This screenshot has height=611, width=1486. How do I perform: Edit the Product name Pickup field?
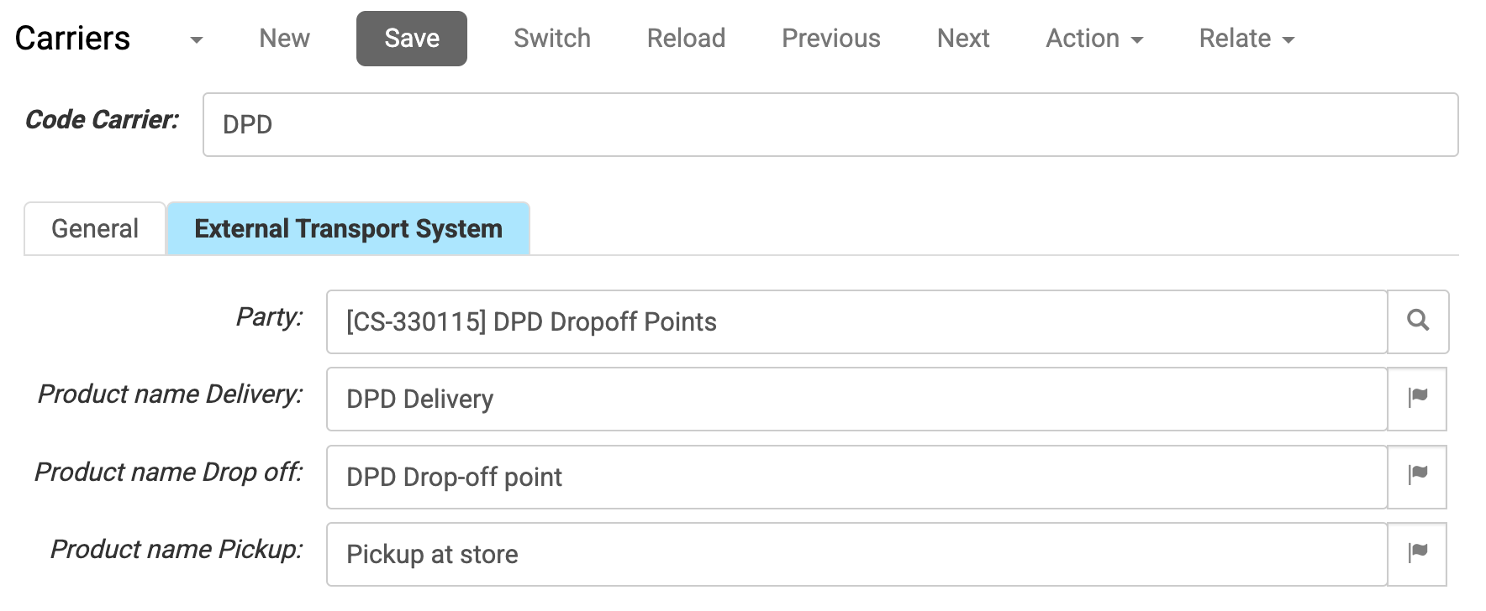pos(856,554)
